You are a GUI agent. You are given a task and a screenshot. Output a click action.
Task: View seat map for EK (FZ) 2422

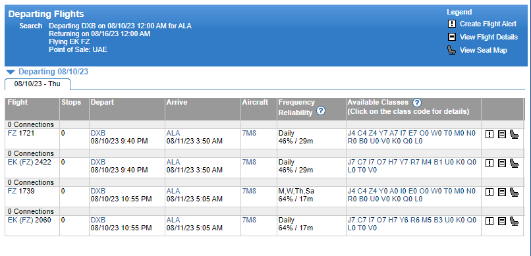click(x=514, y=163)
